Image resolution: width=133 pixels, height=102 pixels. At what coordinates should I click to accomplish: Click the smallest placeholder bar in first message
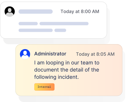click(60, 30)
